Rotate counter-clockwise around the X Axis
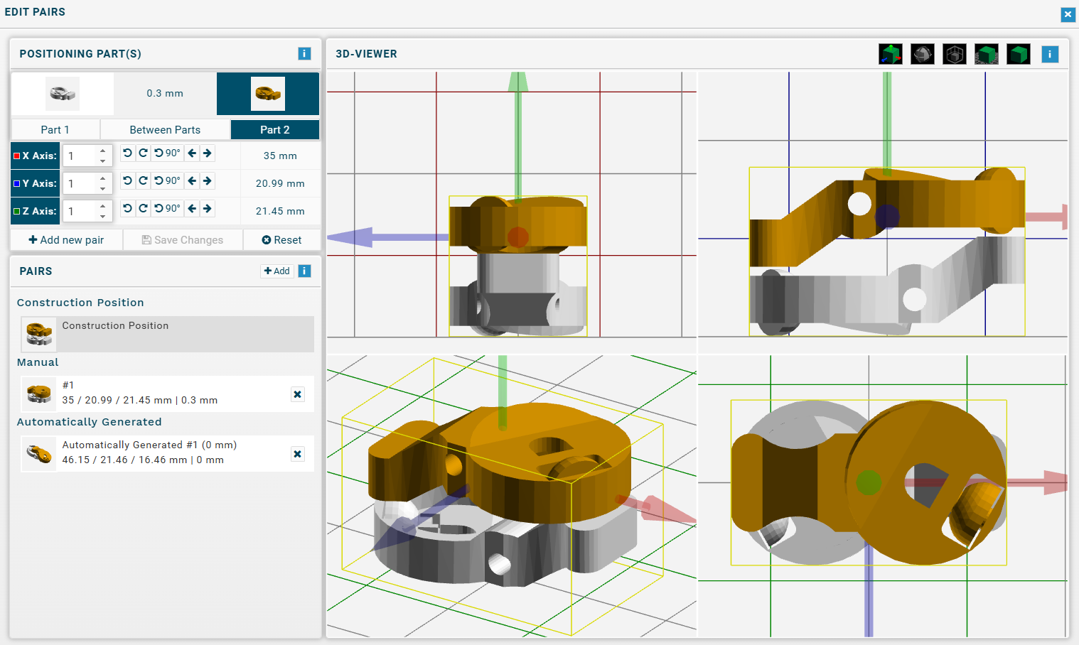Image resolution: width=1079 pixels, height=645 pixels. (127, 153)
